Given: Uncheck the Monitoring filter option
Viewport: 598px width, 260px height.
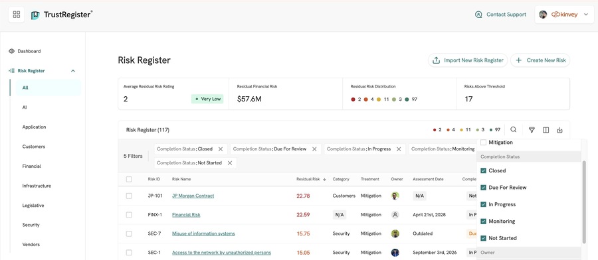Looking at the screenshot, I should pos(483,221).
